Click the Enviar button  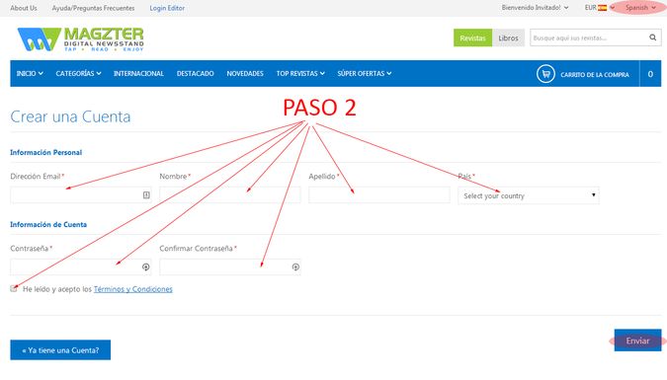click(637, 341)
